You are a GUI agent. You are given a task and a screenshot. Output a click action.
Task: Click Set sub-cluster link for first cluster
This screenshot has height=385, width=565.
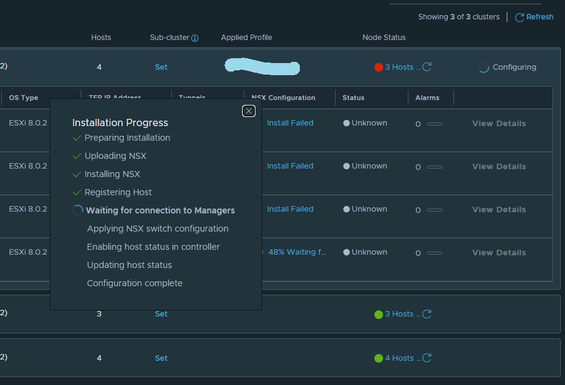point(161,67)
